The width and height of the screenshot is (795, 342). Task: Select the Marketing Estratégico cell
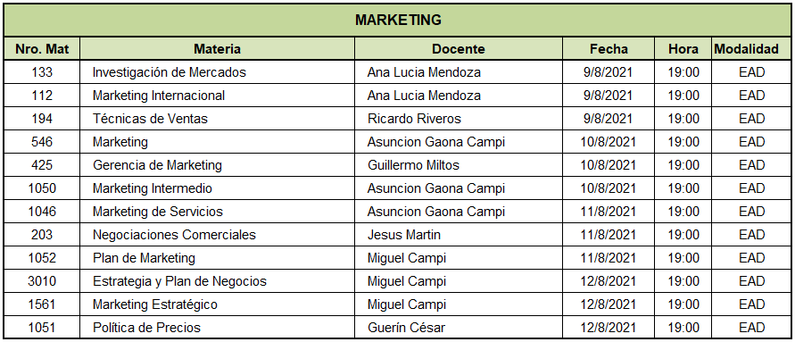click(217, 304)
